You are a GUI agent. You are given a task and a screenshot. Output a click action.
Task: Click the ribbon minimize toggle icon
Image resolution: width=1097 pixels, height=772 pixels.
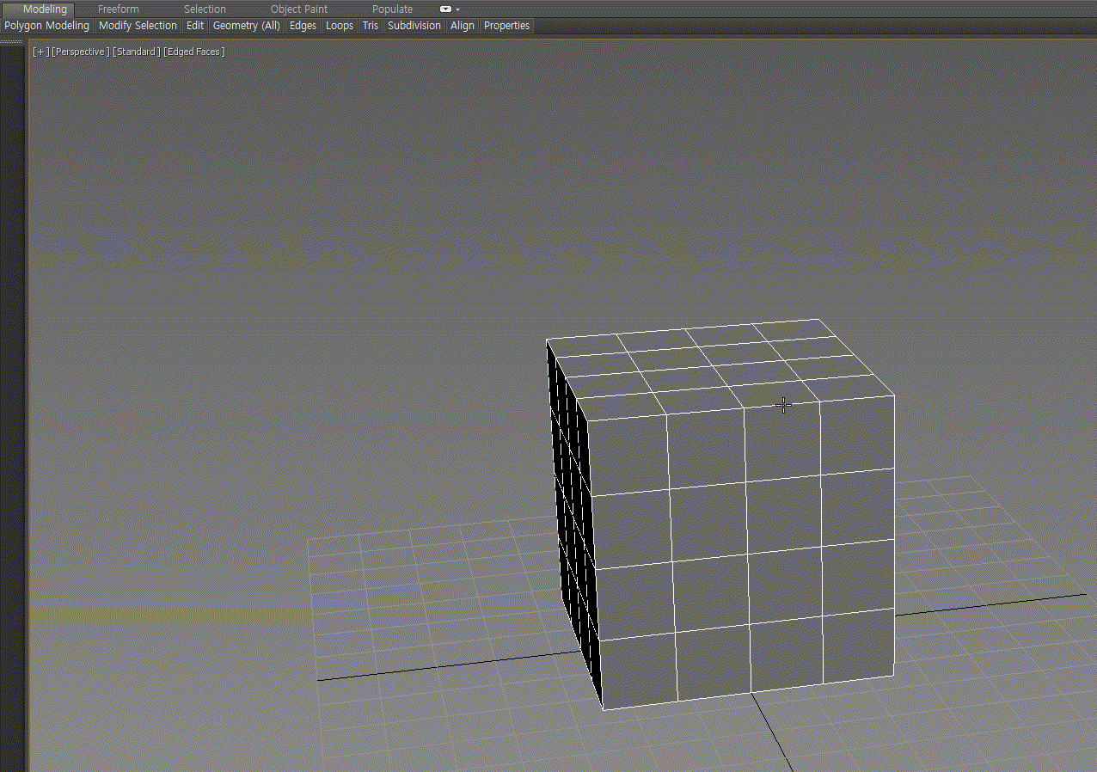point(445,9)
